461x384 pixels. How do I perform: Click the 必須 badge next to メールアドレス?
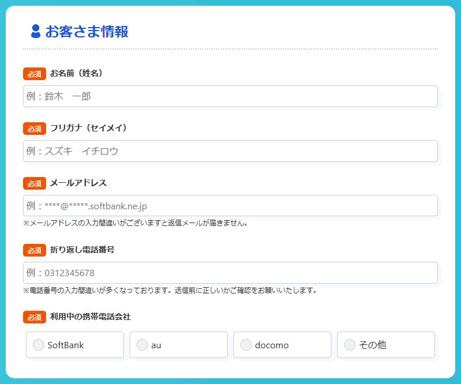coord(35,183)
